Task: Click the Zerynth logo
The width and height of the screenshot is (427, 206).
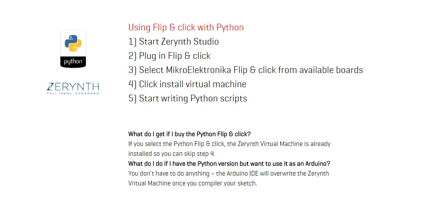Action: (x=73, y=89)
